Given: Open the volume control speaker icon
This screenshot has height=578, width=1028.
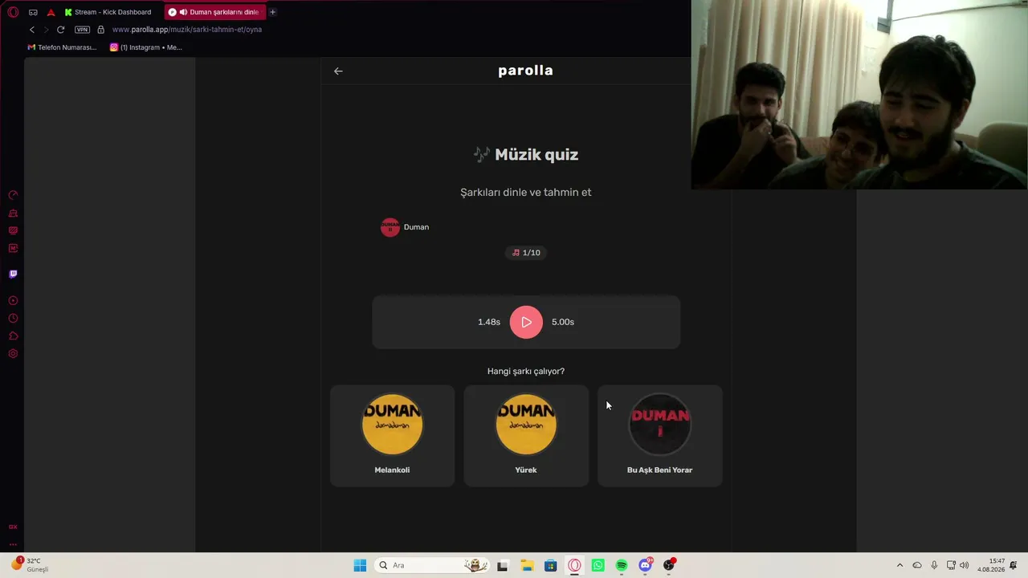Looking at the screenshot, I should pos(964,565).
